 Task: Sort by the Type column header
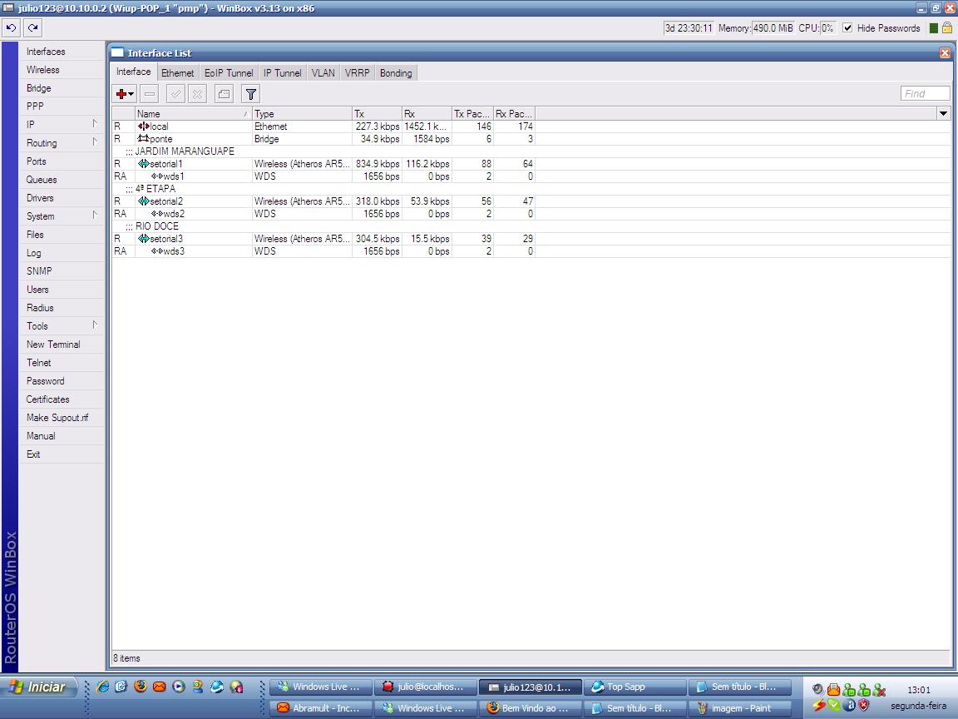(302, 114)
